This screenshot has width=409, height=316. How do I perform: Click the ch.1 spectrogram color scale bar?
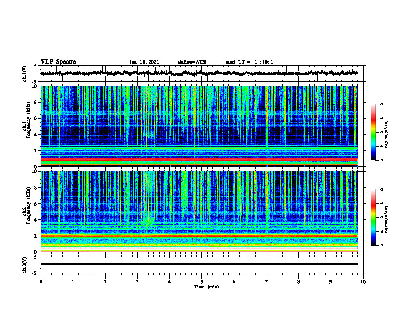(374, 132)
